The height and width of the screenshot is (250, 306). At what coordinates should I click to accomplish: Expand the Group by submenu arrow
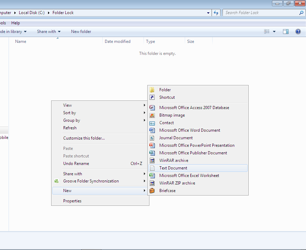coord(144,120)
